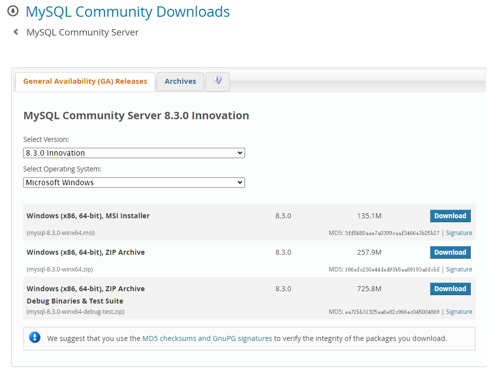The image size is (487, 370).
Task: Click the Debug Binaries & Test Suite text
Action: [75, 301]
